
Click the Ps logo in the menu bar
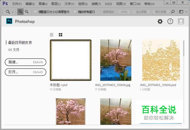tap(5, 4)
